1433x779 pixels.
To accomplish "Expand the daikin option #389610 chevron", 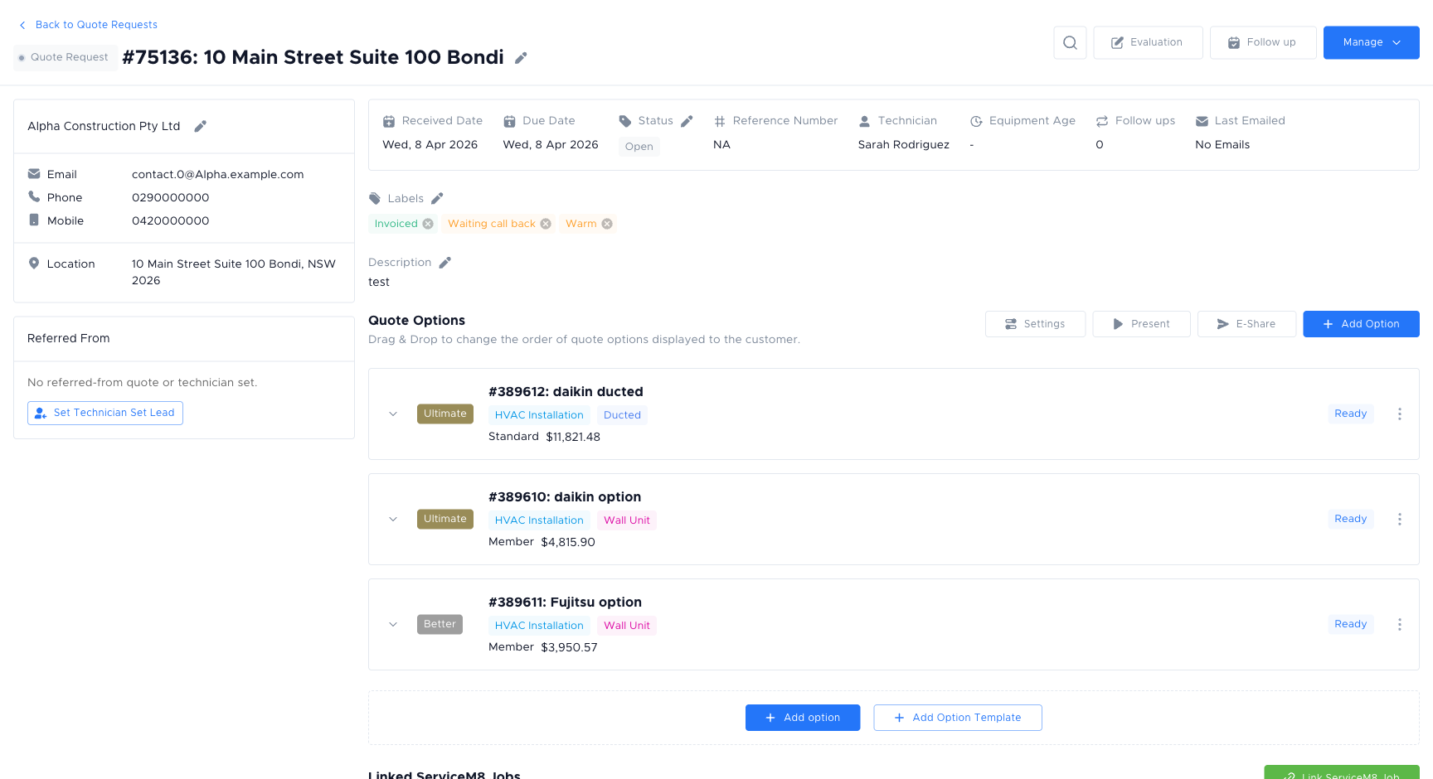I will [x=393, y=519].
